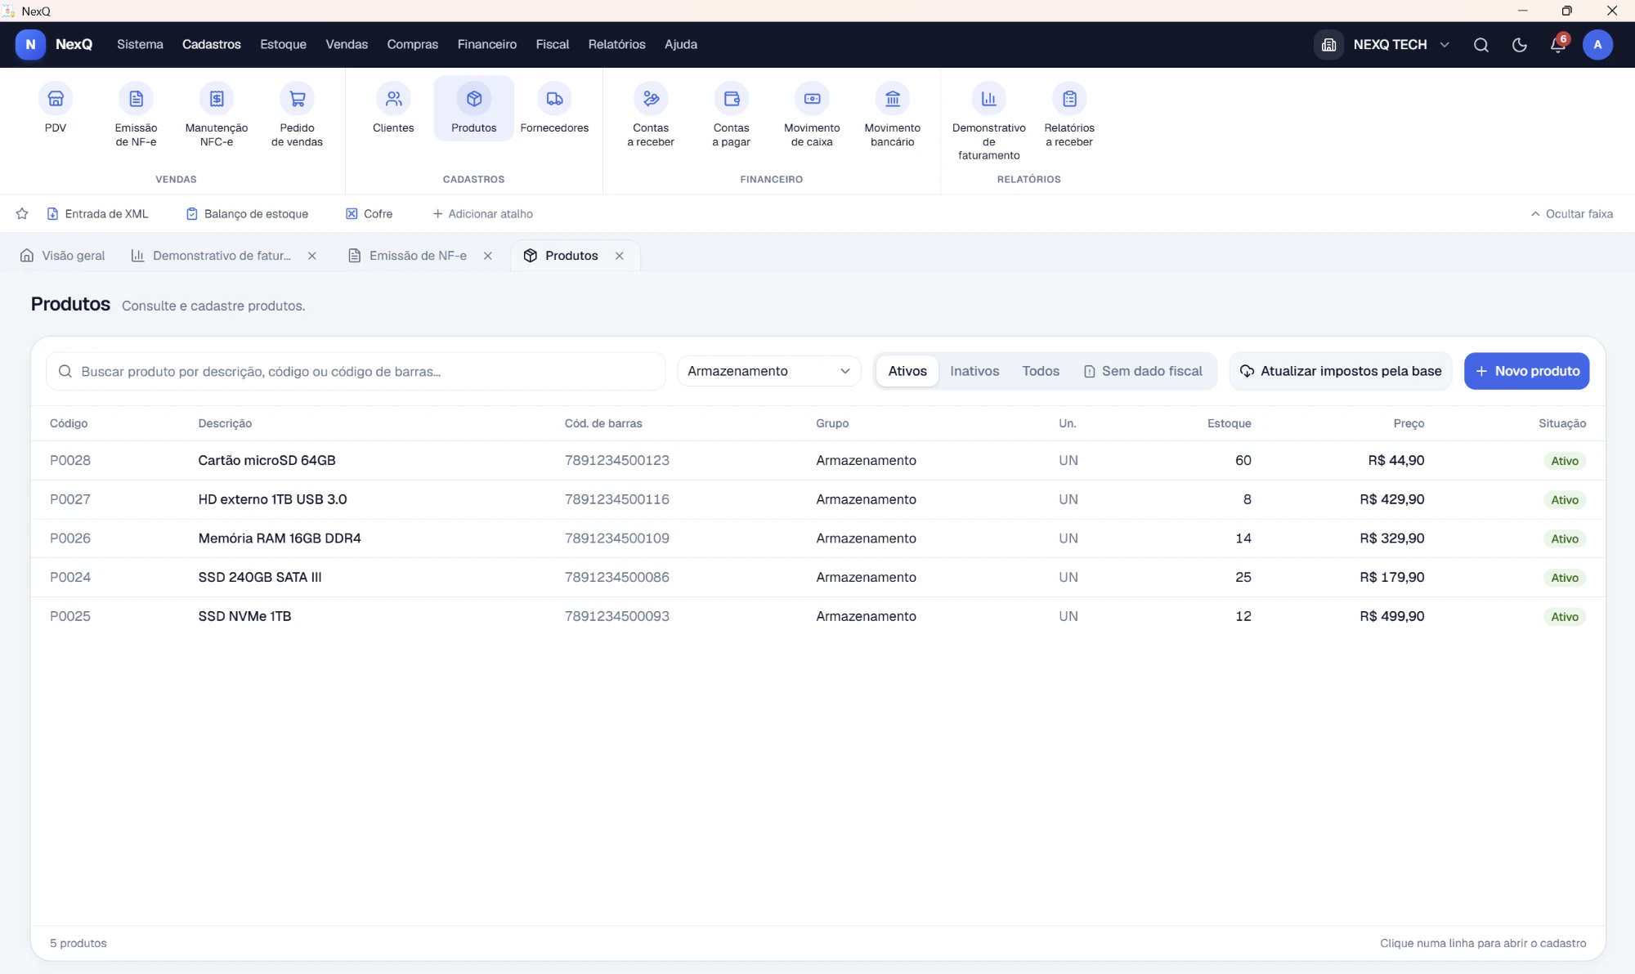Open Manutenção NFC-e ribbon icon
The height and width of the screenshot is (974, 1635).
[217, 99]
